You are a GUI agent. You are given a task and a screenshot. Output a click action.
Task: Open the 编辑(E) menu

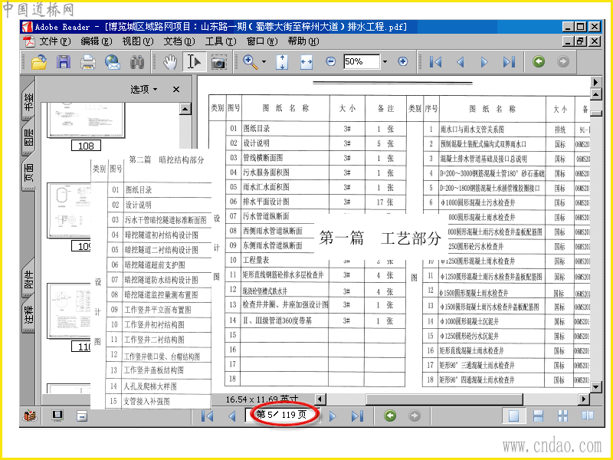(97, 41)
